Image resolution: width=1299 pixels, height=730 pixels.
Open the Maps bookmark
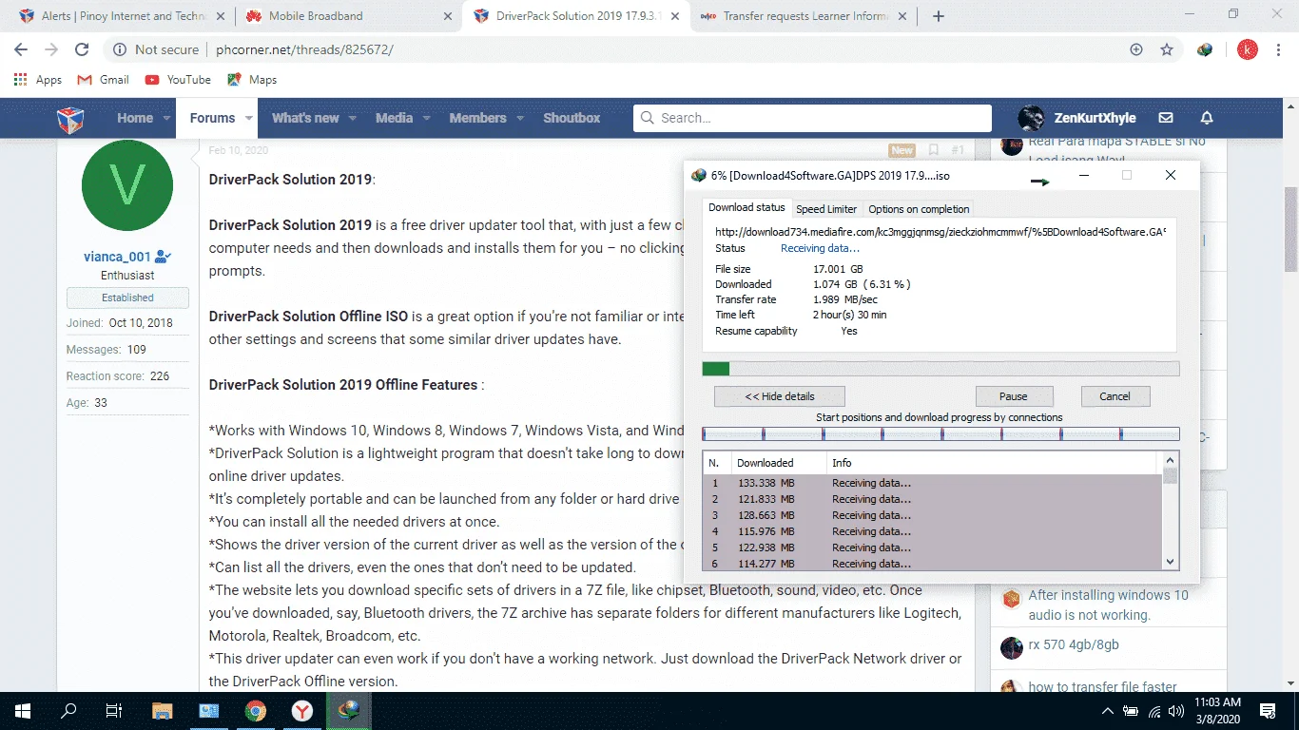pos(252,80)
